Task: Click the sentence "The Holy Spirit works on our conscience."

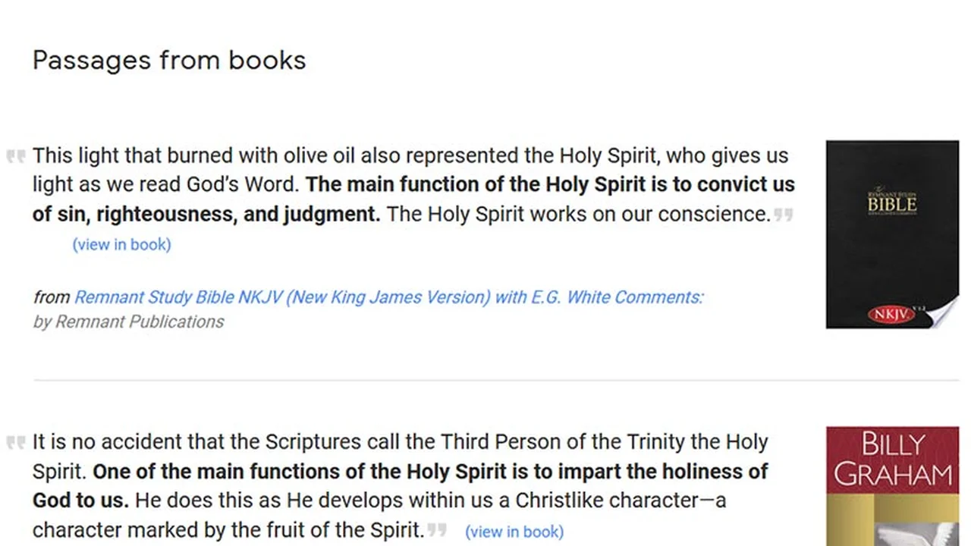Action: point(578,215)
